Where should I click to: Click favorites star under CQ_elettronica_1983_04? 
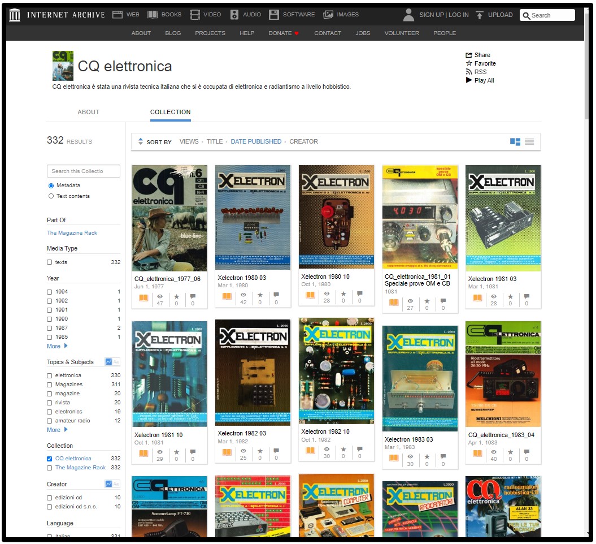pos(511,452)
